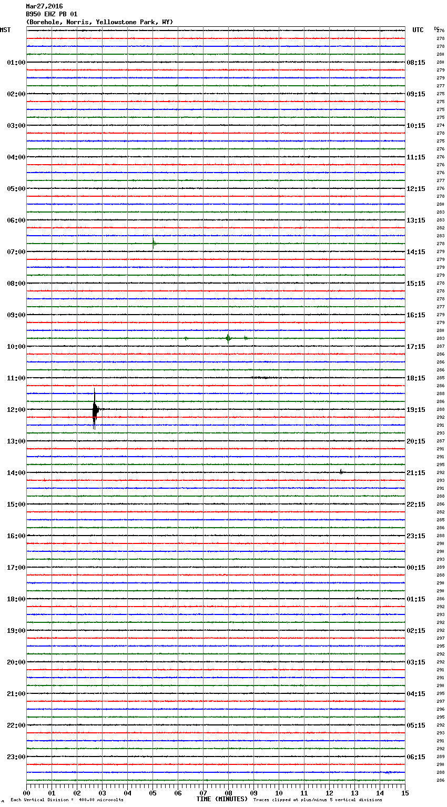
Task: Click the date header Mar27,2016
Action: [x=44, y=6]
